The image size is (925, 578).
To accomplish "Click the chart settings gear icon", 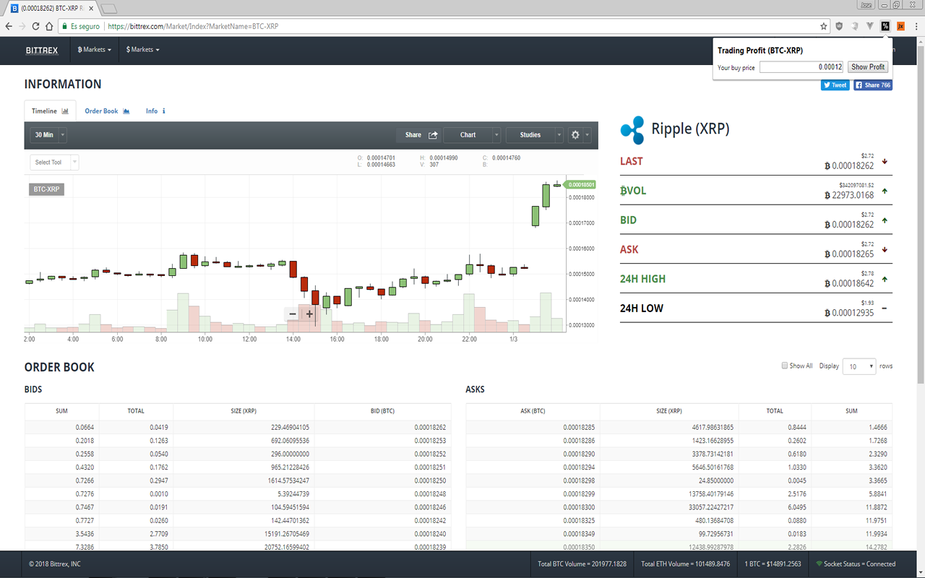I will pos(575,135).
